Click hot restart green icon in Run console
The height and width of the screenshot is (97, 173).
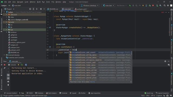pyautogui.click(x=22, y=65)
